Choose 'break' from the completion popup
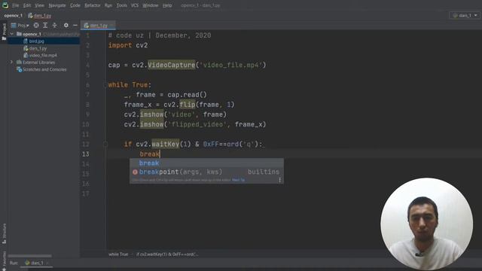 (206, 163)
